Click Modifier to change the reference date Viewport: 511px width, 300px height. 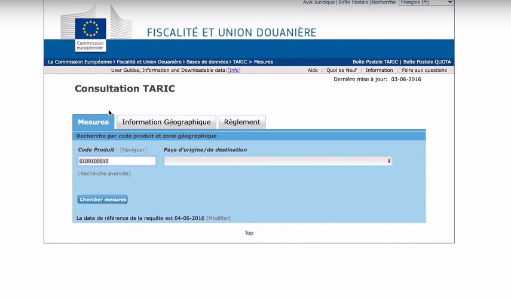coord(218,218)
